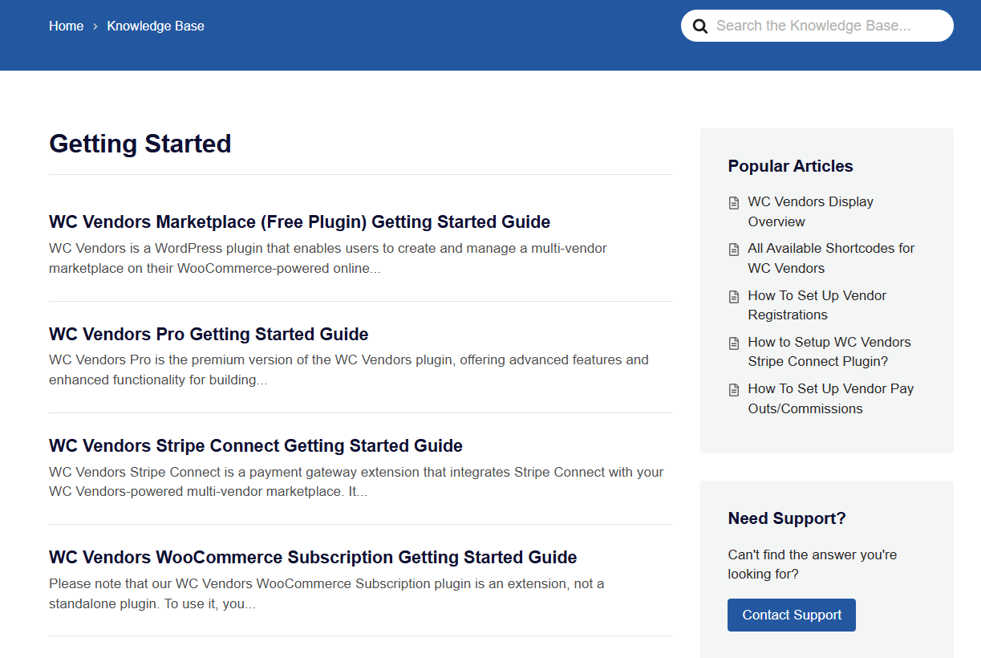Open WC Vendors Pro Getting Started Guide
Viewport: 981px width, 658px height.
pos(209,334)
